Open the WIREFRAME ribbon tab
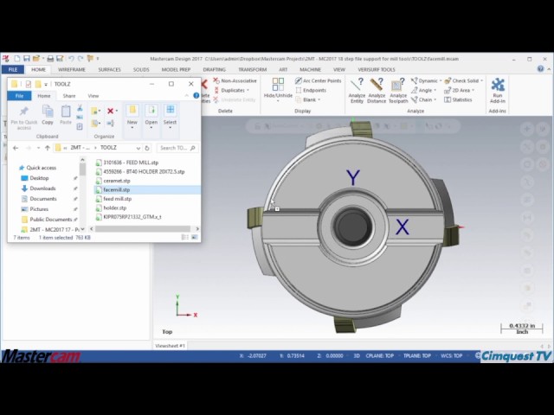This screenshot has height=415, width=554. pyautogui.click(x=72, y=69)
